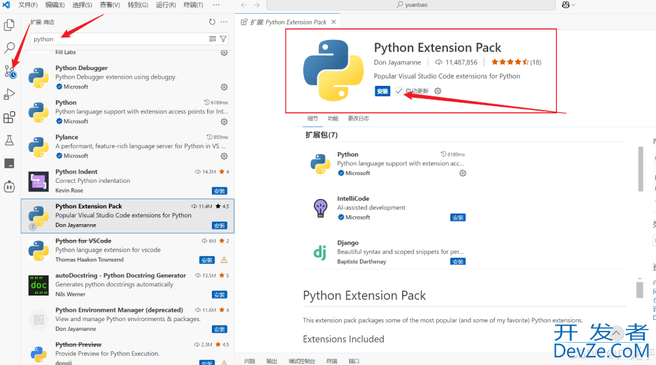Screen dimensions: 656x365
Task: Open the 转到(G) menu
Action: pyautogui.click(x=138, y=5)
